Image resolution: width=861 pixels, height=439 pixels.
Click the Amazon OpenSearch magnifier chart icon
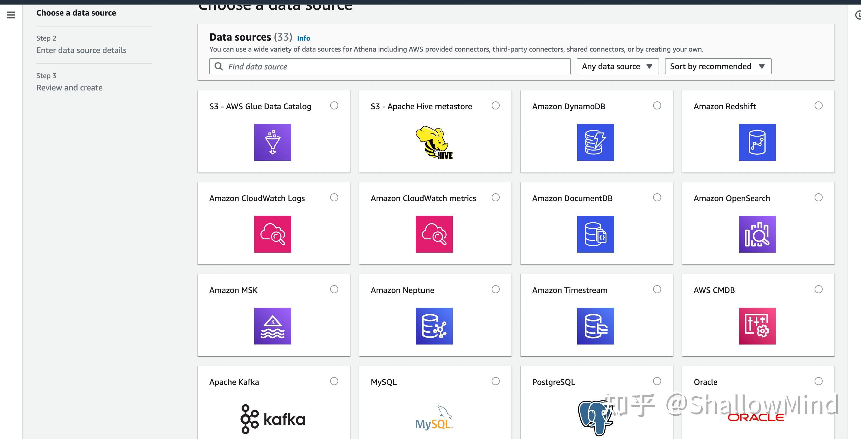[757, 234]
